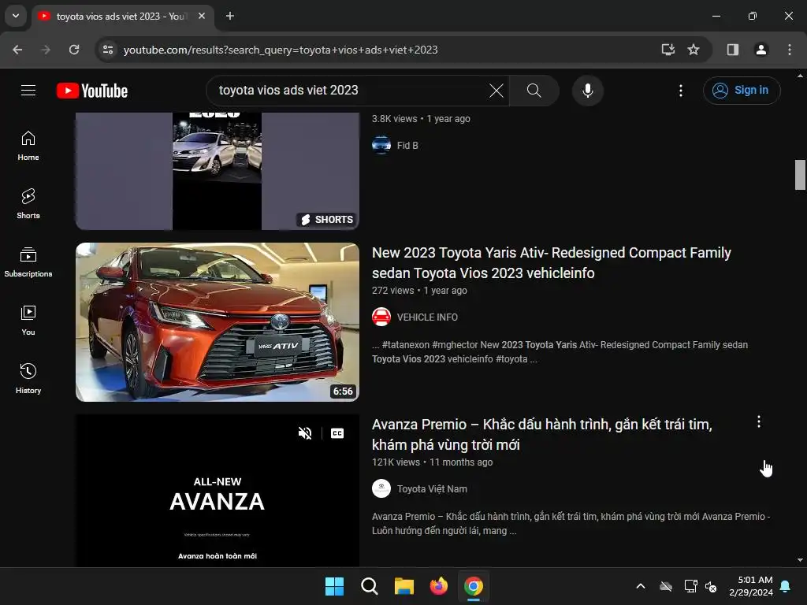807x605 pixels.
Task: Close the YouTube browser tab
Action: coord(202,16)
